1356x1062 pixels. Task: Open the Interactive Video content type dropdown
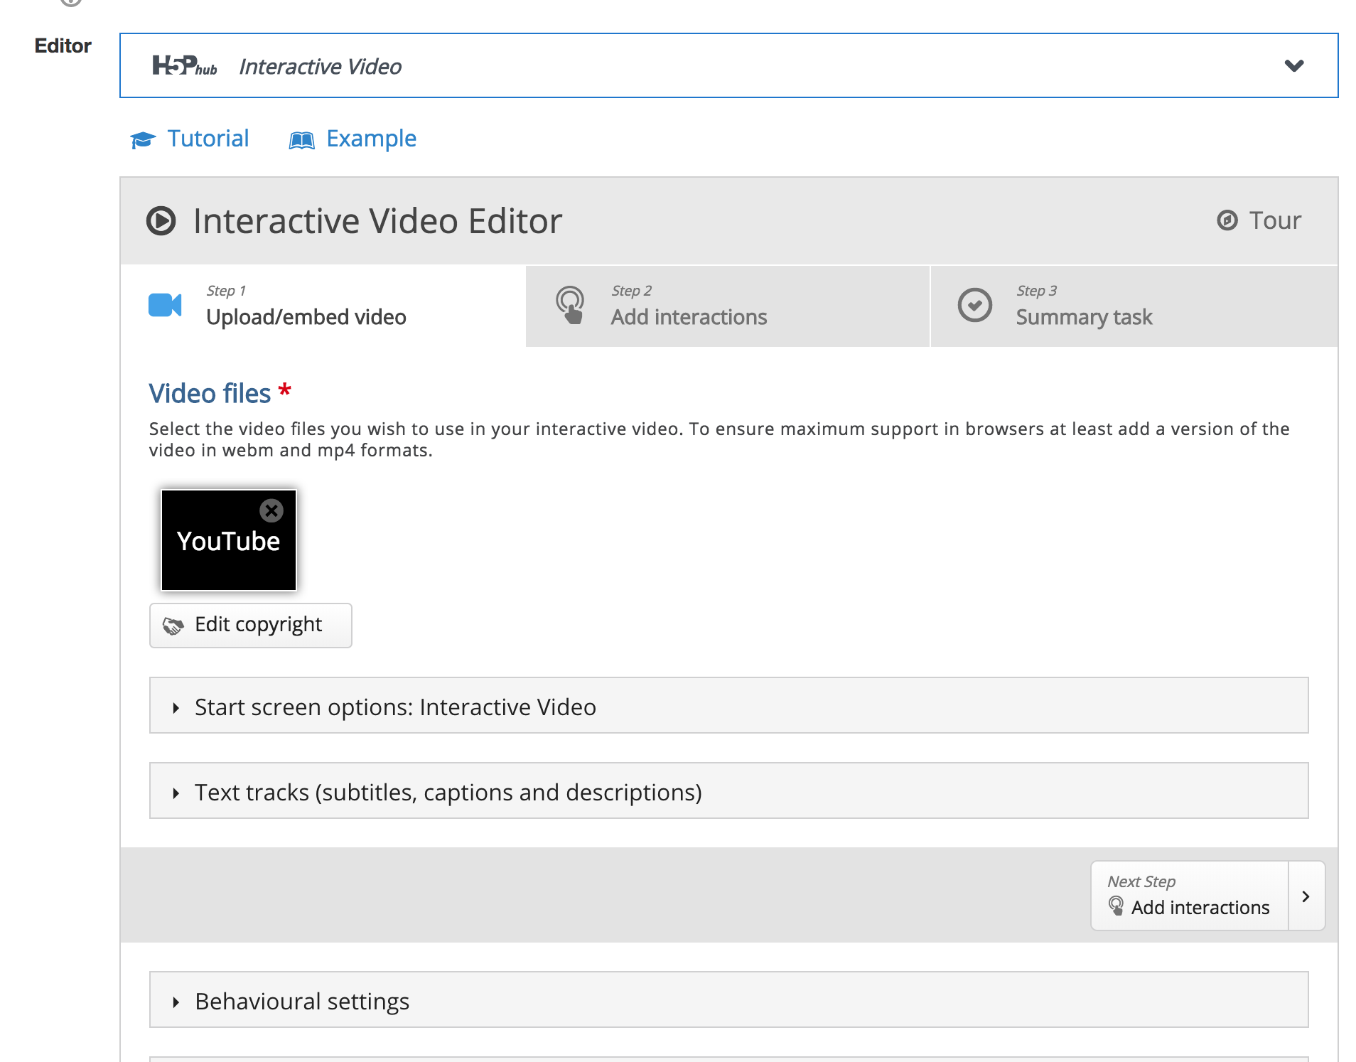pyautogui.click(x=1293, y=66)
